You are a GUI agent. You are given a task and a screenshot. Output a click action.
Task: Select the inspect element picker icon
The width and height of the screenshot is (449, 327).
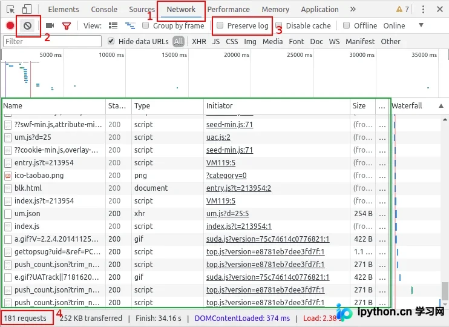pos(11,10)
